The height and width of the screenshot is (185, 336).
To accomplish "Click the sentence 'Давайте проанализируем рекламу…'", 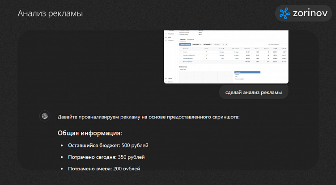I will [x=149, y=117].
